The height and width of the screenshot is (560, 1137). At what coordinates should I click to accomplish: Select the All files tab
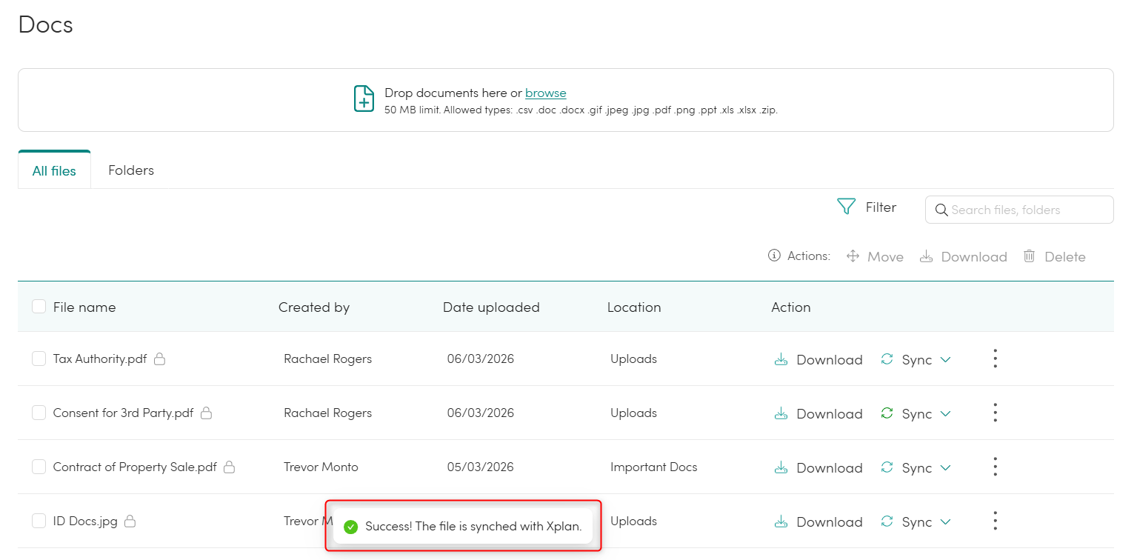(x=54, y=171)
